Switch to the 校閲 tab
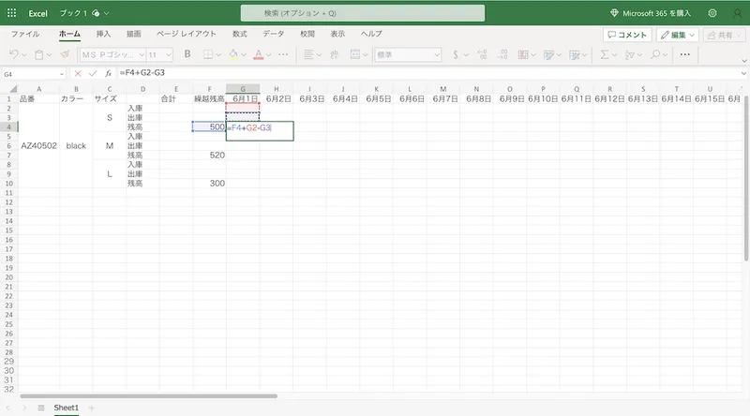The width and height of the screenshot is (750, 416). [x=307, y=34]
